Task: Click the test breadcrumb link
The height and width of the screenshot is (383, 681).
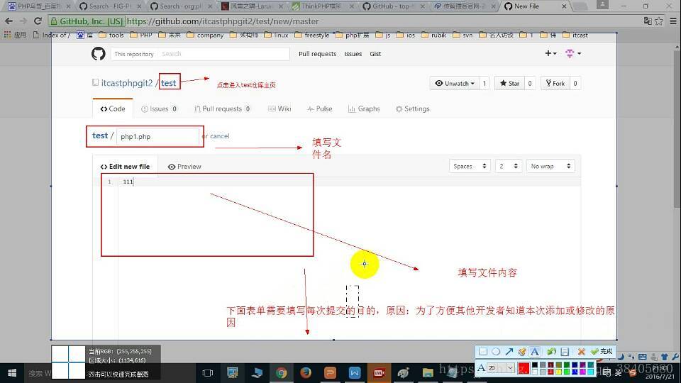Action: click(100, 135)
